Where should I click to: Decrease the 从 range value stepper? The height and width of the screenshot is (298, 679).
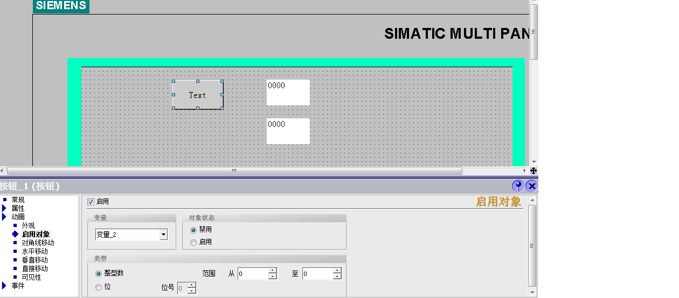coord(273,276)
